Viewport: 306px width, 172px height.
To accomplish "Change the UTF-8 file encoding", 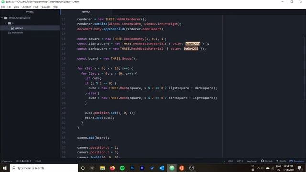I will pos(240,161).
